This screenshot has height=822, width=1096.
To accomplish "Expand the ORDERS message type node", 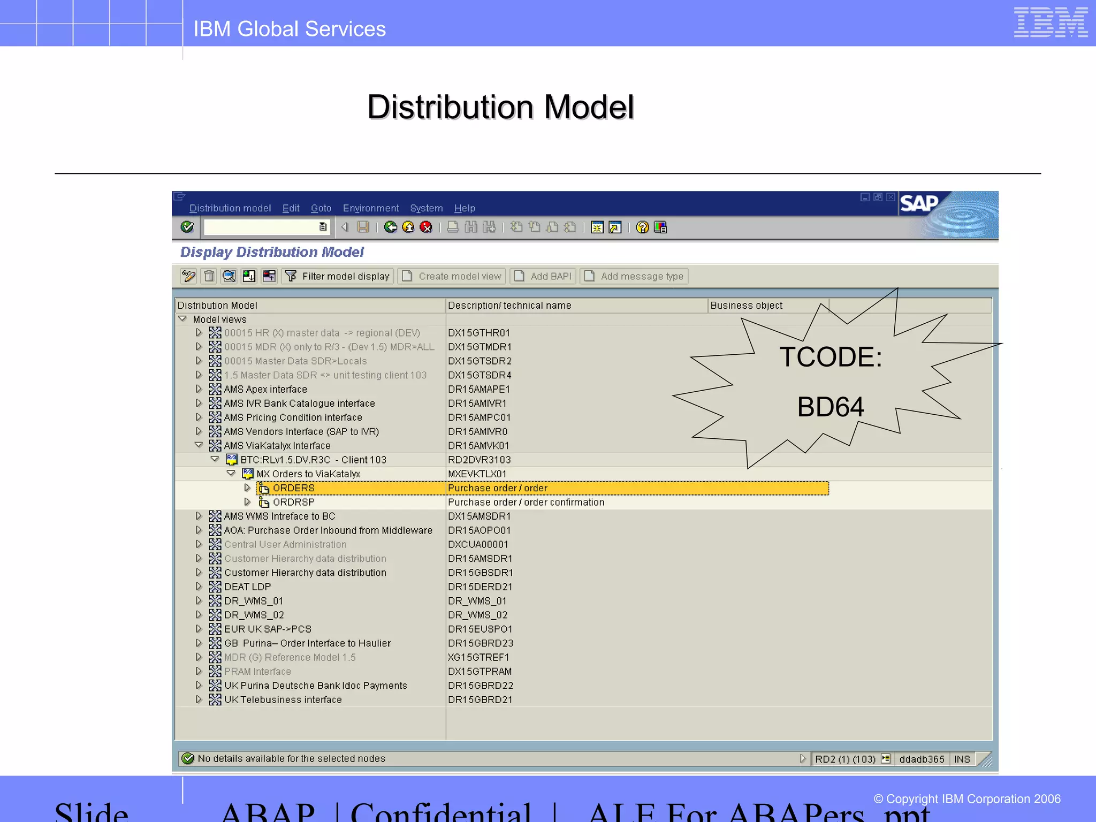I will pos(247,488).
